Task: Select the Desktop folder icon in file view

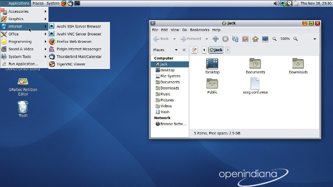Action: point(212,66)
